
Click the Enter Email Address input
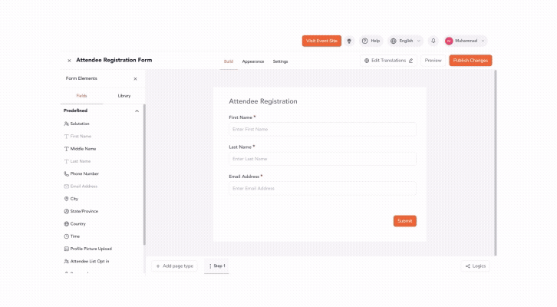[x=322, y=188]
